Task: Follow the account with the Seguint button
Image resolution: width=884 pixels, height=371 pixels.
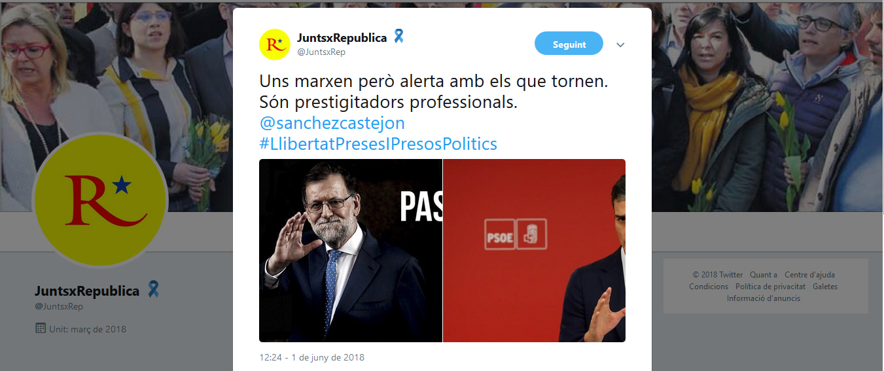Action: tap(569, 44)
